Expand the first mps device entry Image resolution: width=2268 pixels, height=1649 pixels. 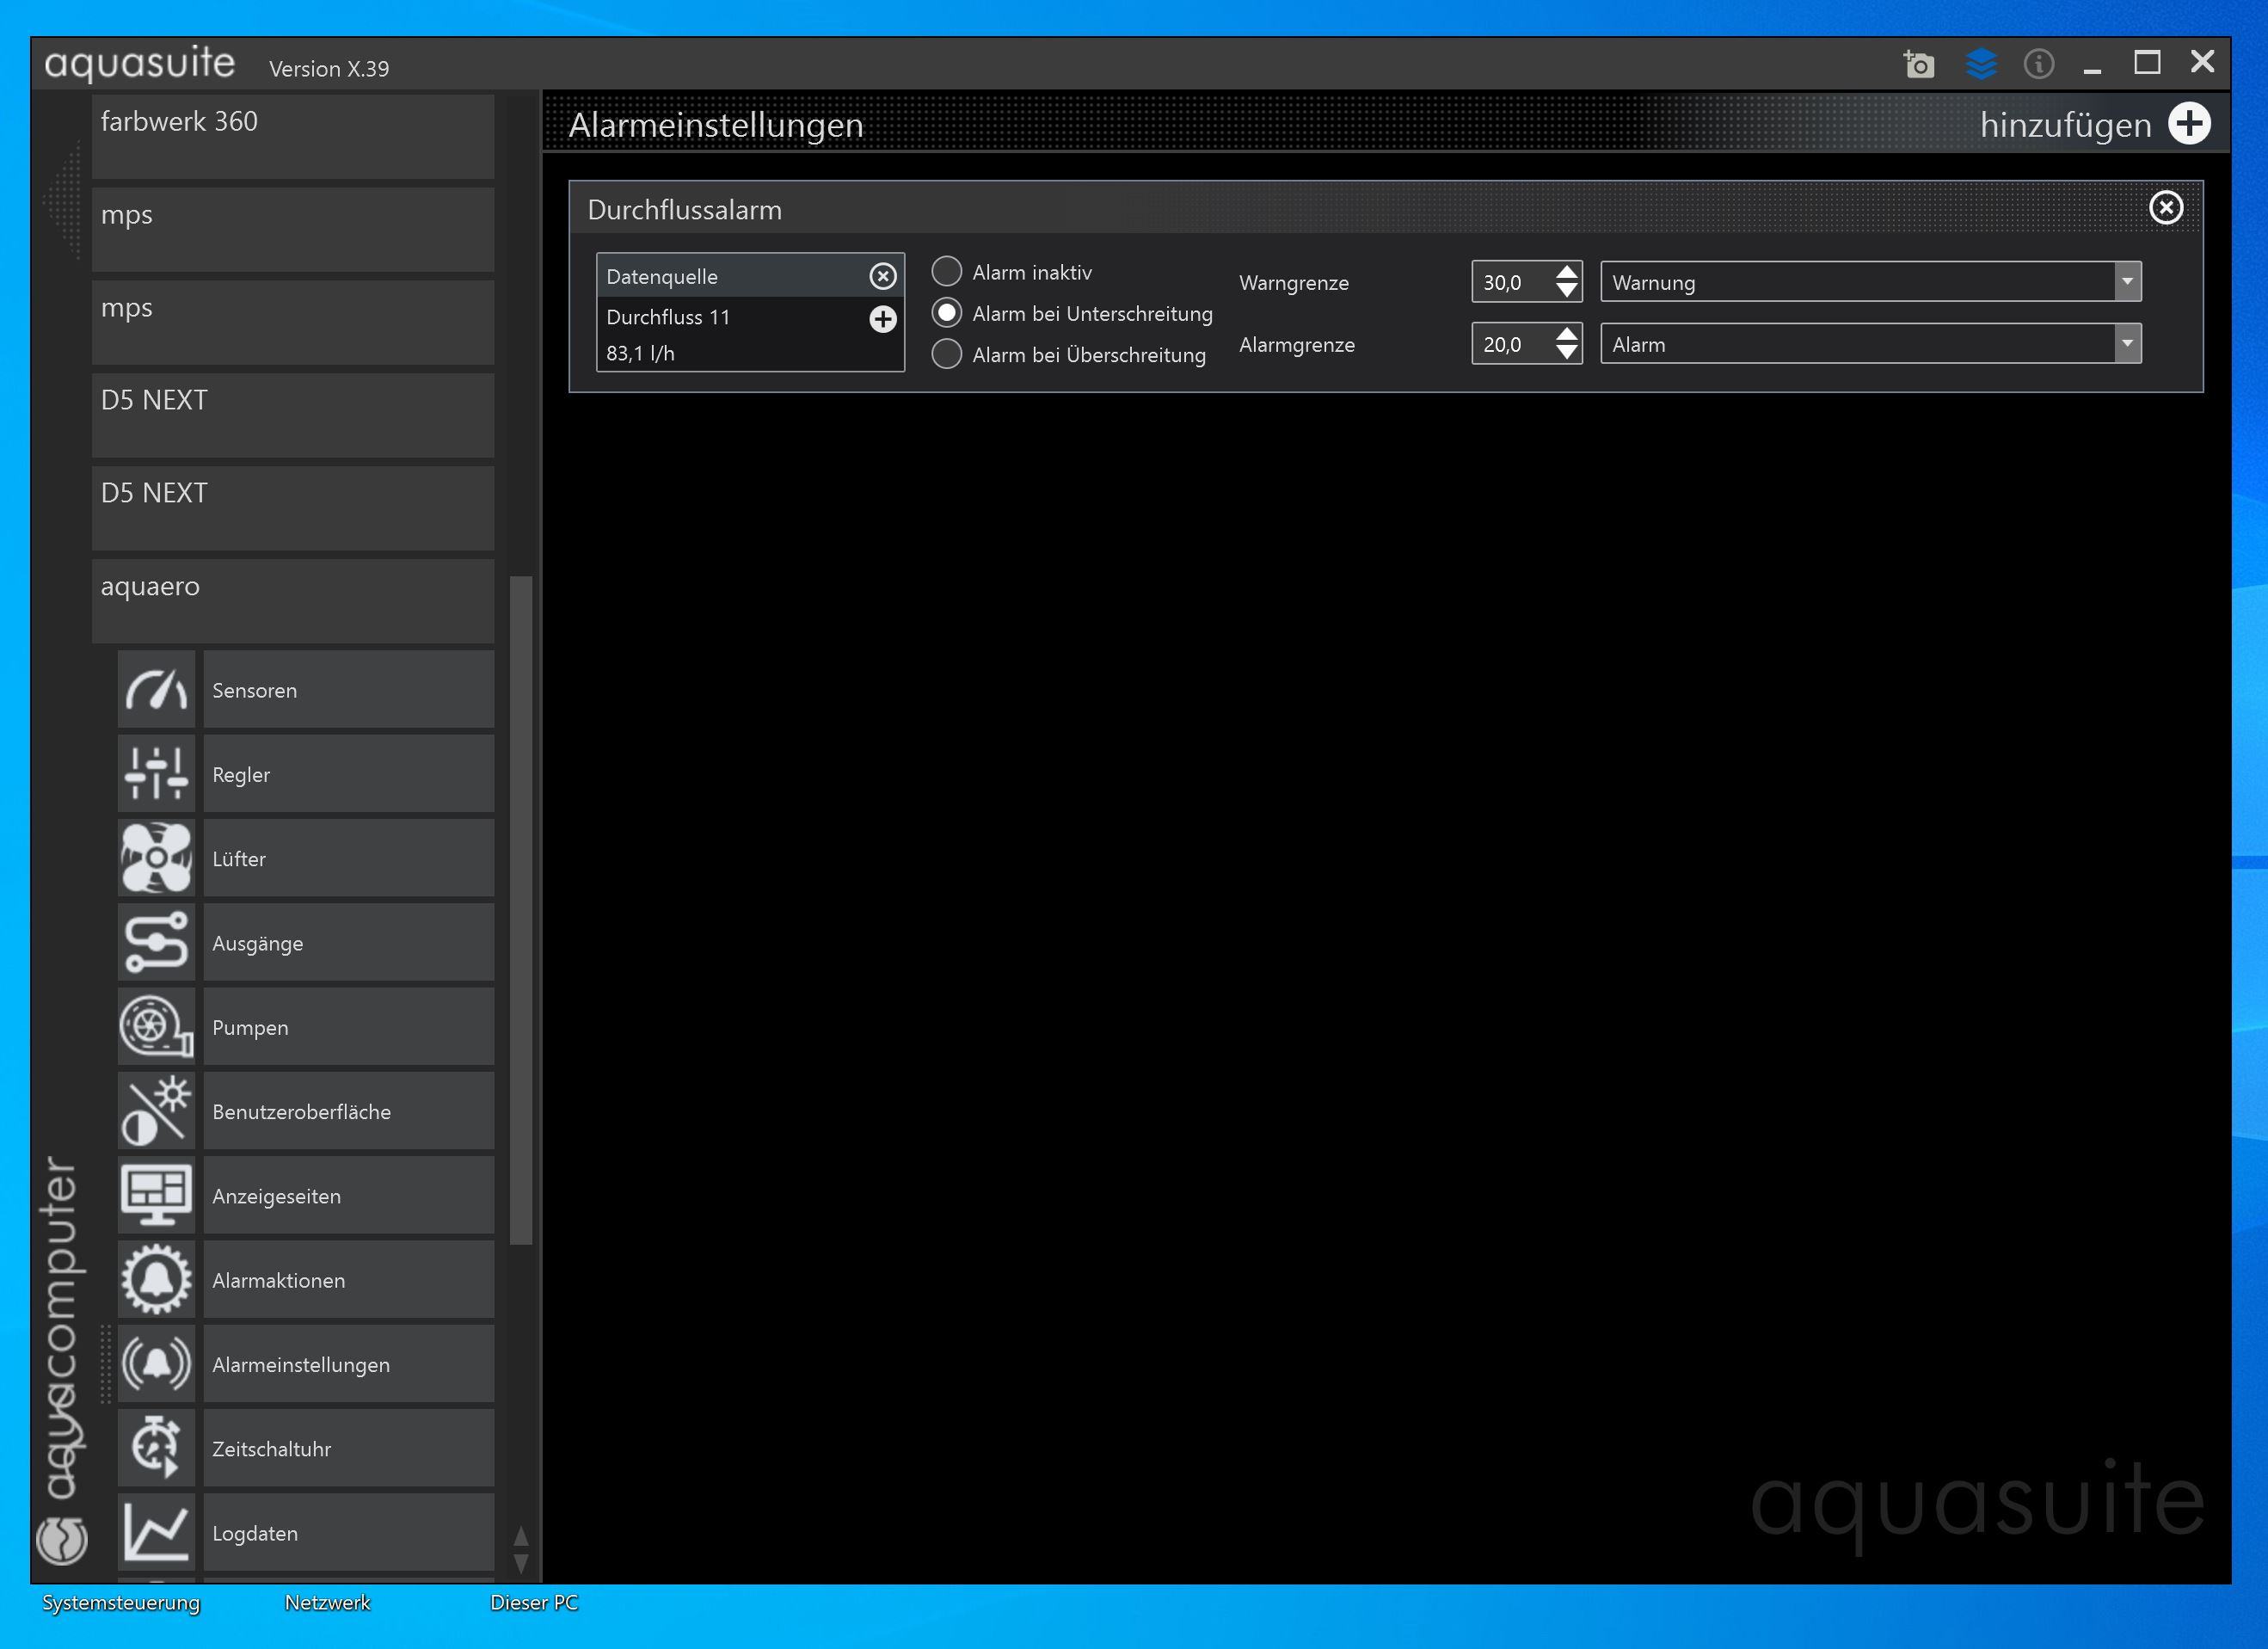[x=293, y=230]
